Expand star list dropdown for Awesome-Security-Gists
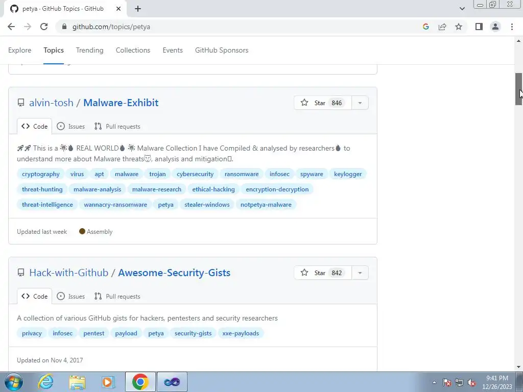 (x=360, y=273)
